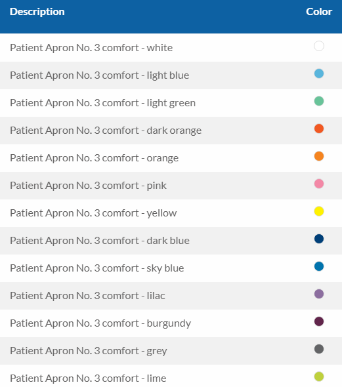
Task: Select the comfort - dark orange description
Action: pyautogui.click(x=152, y=131)
